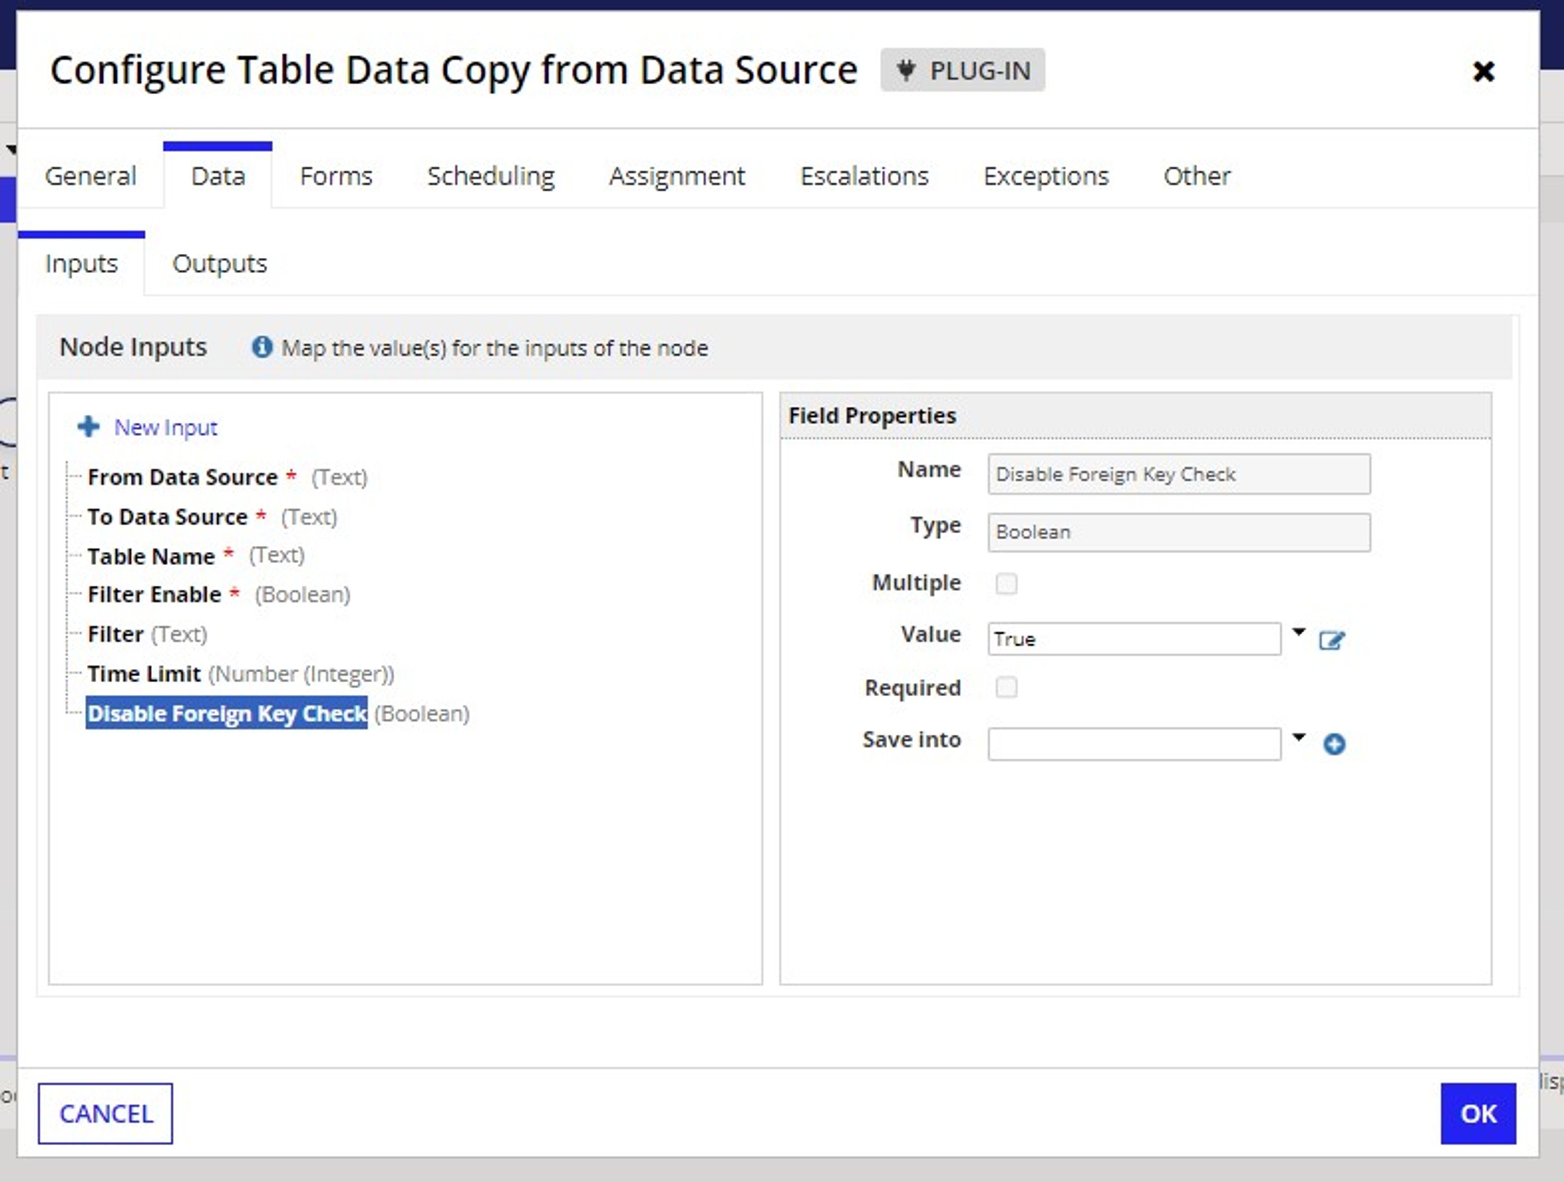This screenshot has height=1182, width=1564.
Task: Click the info icon near Node Inputs
Action: click(x=261, y=347)
